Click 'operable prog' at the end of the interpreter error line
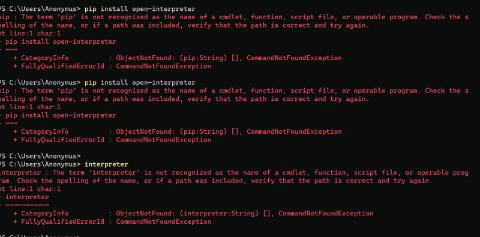This screenshot has height=237, width=480. pos(443,172)
